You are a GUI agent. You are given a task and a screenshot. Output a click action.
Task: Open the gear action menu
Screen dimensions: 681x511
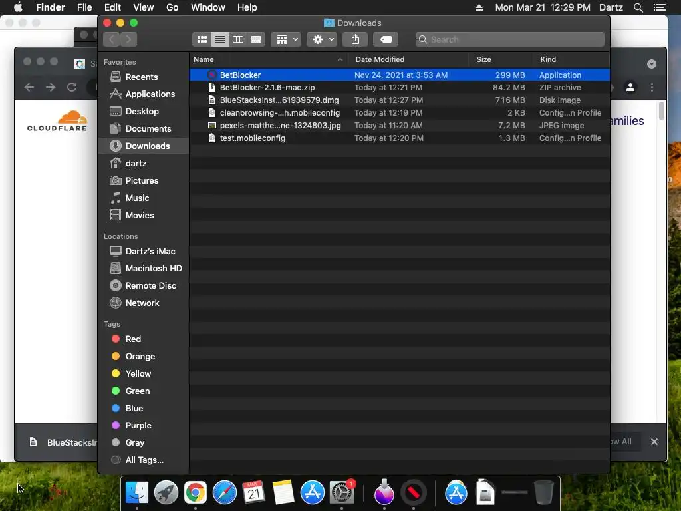[322, 39]
